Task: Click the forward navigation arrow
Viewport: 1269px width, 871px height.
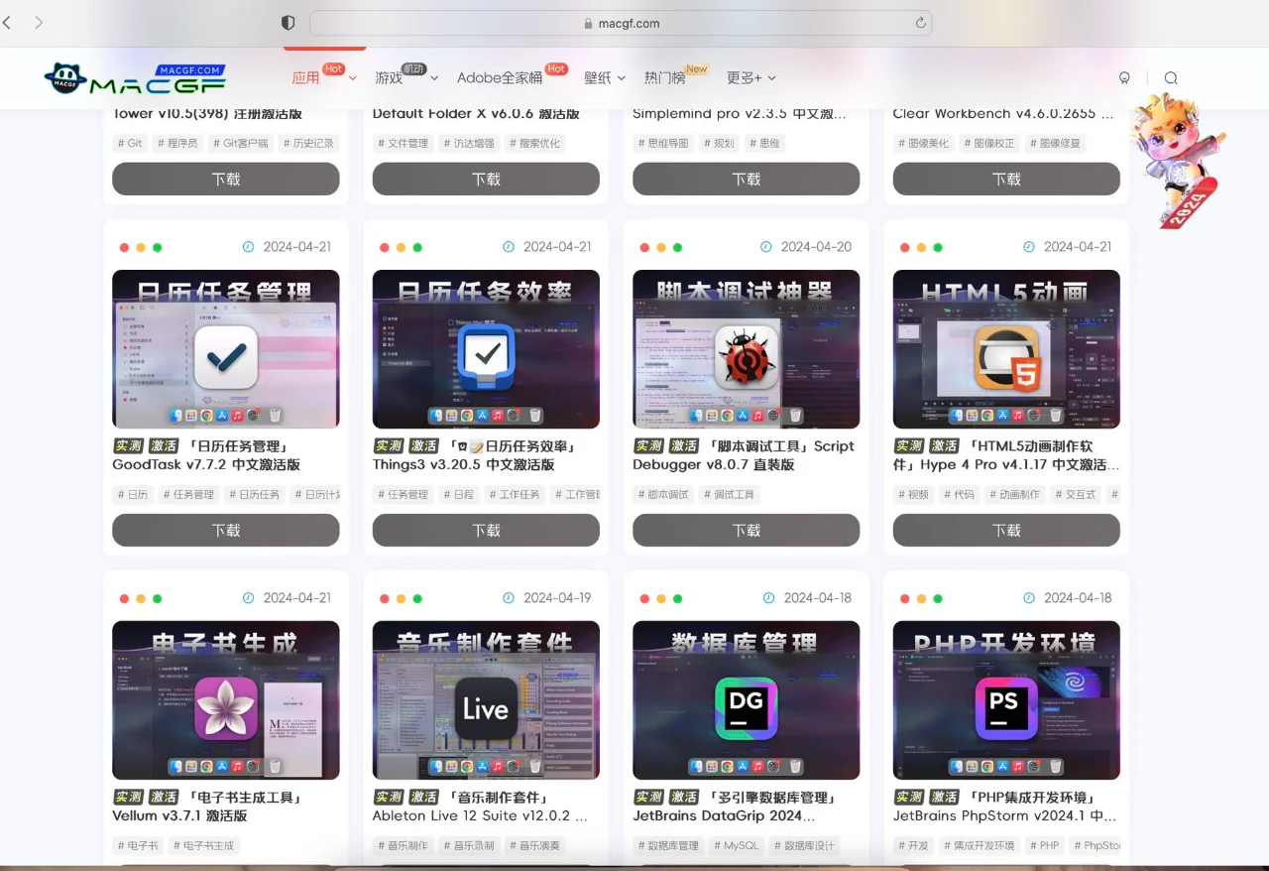Action: click(x=38, y=22)
